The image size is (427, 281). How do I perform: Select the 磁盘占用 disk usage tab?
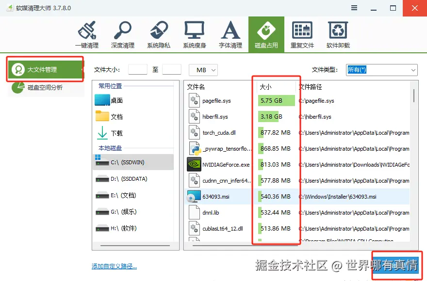pyautogui.click(x=266, y=34)
